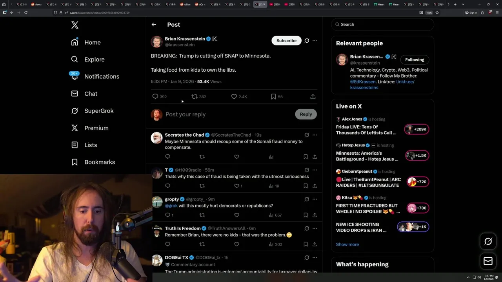Open Grok icon on the main post

pos(307,41)
